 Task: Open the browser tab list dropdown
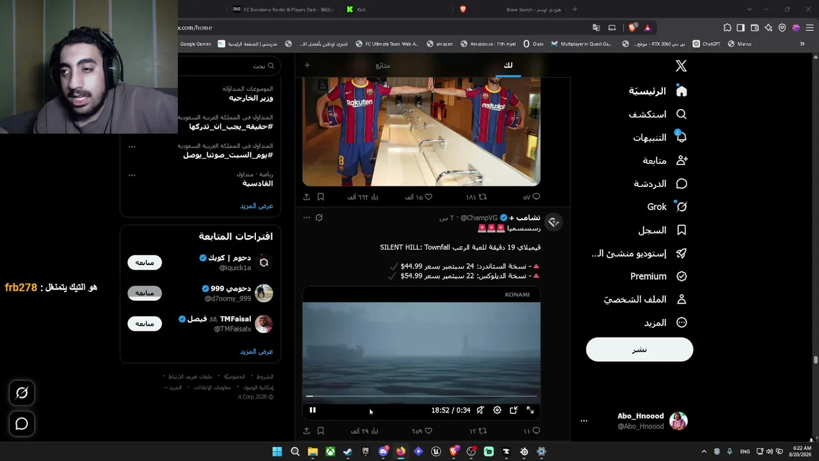[749, 9]
